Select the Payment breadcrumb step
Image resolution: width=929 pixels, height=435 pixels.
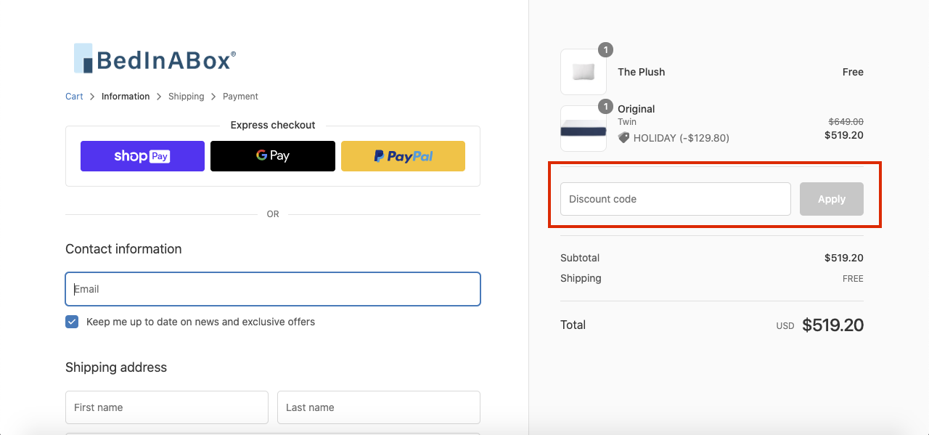point(240,97)
